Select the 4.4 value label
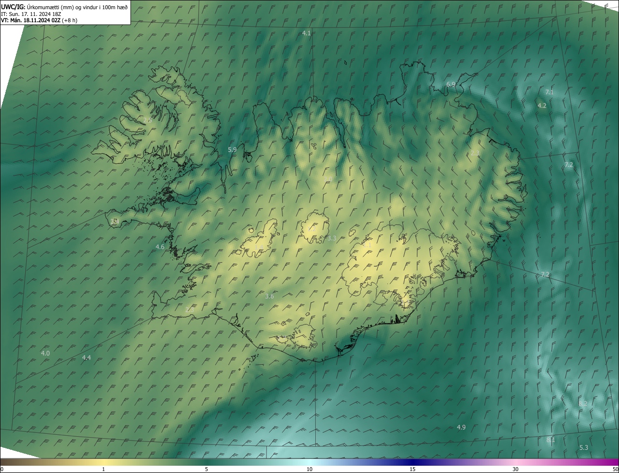 (x=87, y=357)
